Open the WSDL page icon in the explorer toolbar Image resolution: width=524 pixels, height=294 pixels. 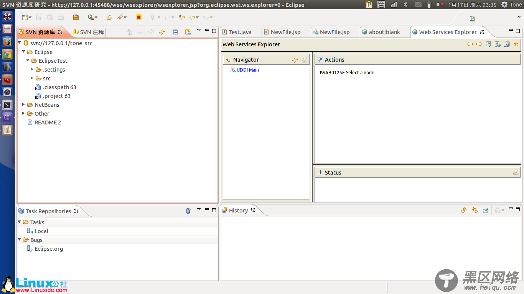tap(507, 44)
